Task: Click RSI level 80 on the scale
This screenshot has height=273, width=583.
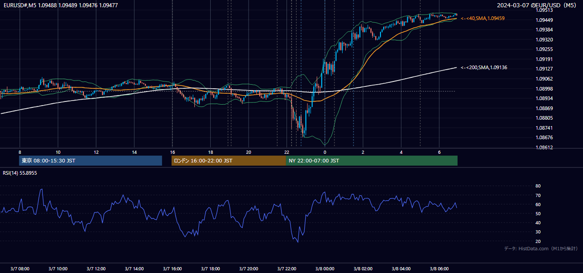Action: click(x=538, y=186)
